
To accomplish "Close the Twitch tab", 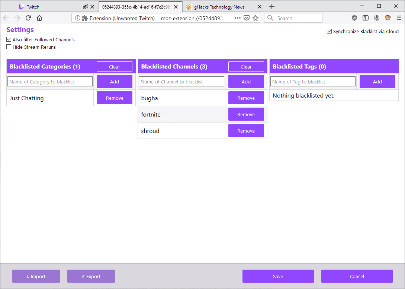I will pos(92,7).
